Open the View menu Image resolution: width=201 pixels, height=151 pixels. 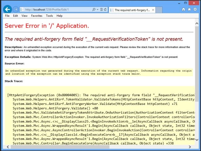coord(24,16)
